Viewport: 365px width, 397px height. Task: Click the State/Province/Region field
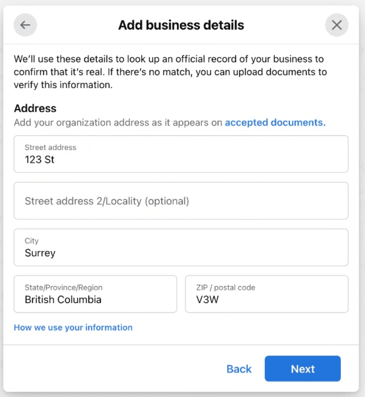(95, 294)
